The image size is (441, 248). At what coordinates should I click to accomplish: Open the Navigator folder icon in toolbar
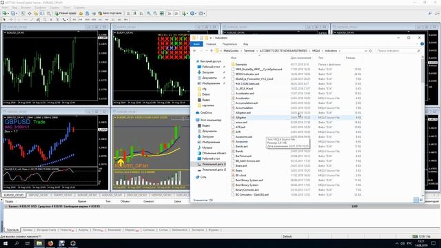click(x=36, y=13)
